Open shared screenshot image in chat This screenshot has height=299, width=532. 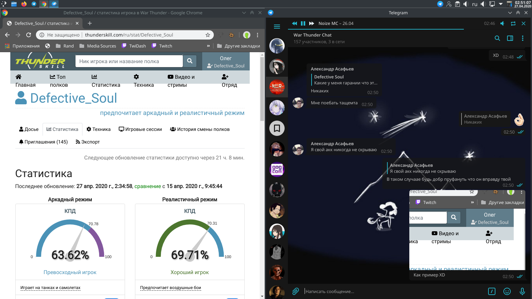(467, 230)
